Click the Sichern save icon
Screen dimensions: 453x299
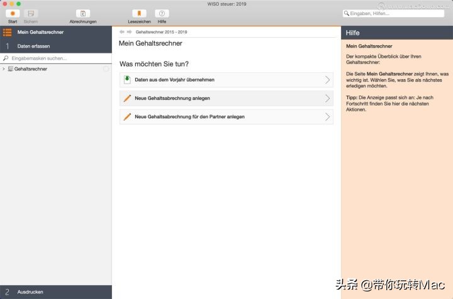point(30,13)
